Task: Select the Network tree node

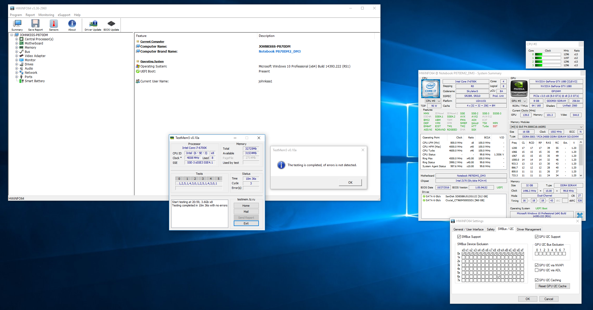Action: [x=31, y=72]
